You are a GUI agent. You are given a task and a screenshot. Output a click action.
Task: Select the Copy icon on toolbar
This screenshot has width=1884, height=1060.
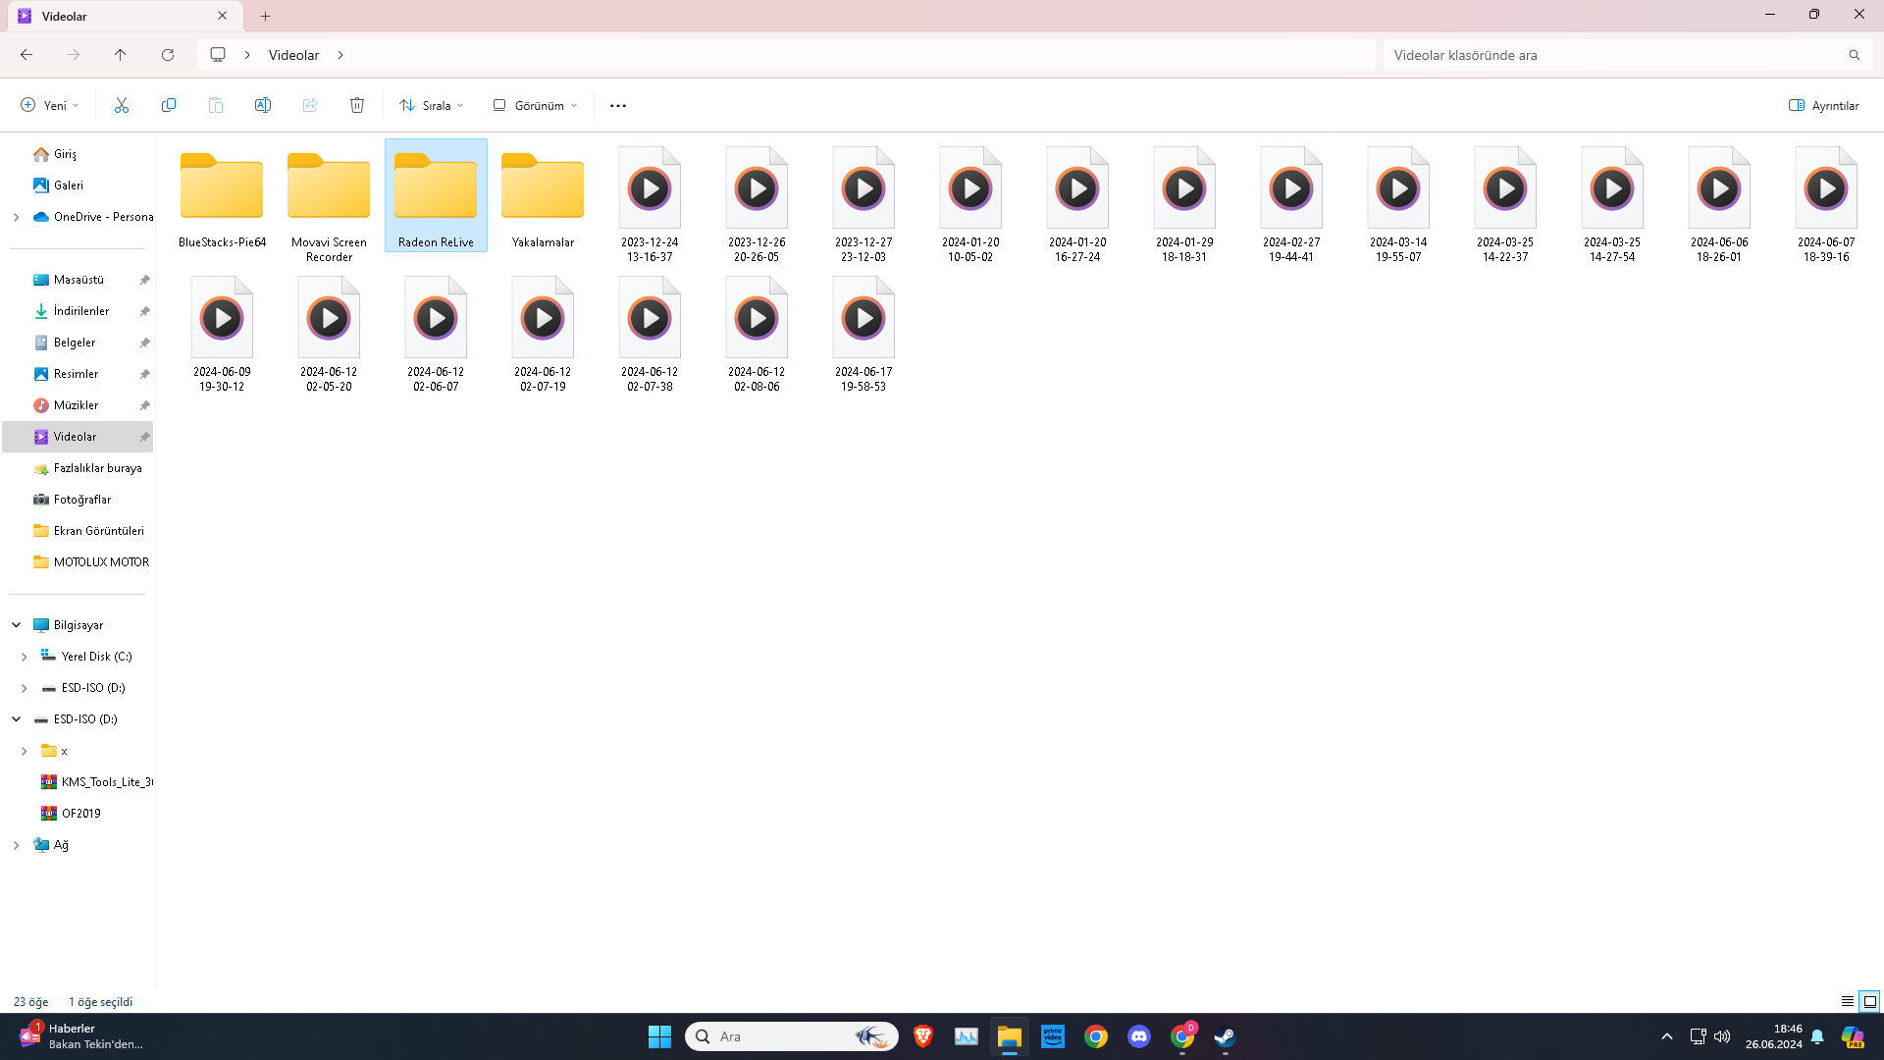(x=169, y=105)
